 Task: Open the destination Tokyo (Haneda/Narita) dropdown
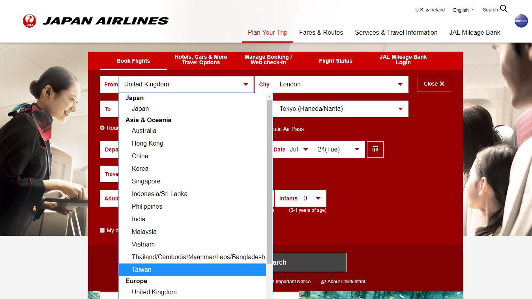point(339,109)
